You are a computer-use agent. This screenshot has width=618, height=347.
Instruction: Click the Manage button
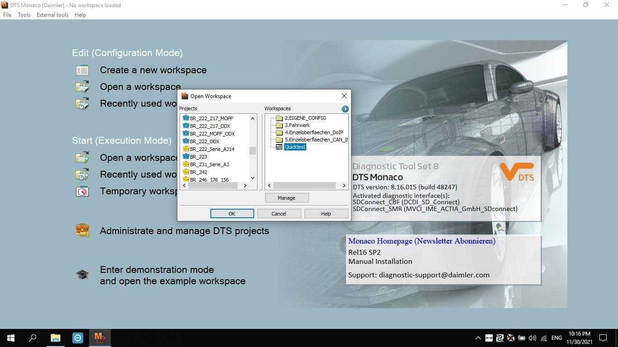(x=286, y=198)
